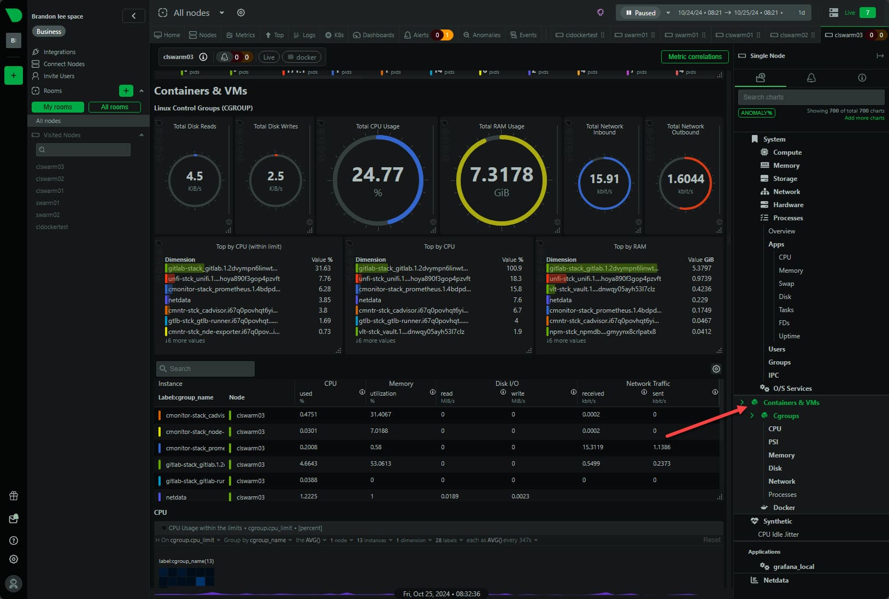This screenshot has width=889, height=599.
Task: Click the Metric correlations button
Action: click(x=694, y=57)
